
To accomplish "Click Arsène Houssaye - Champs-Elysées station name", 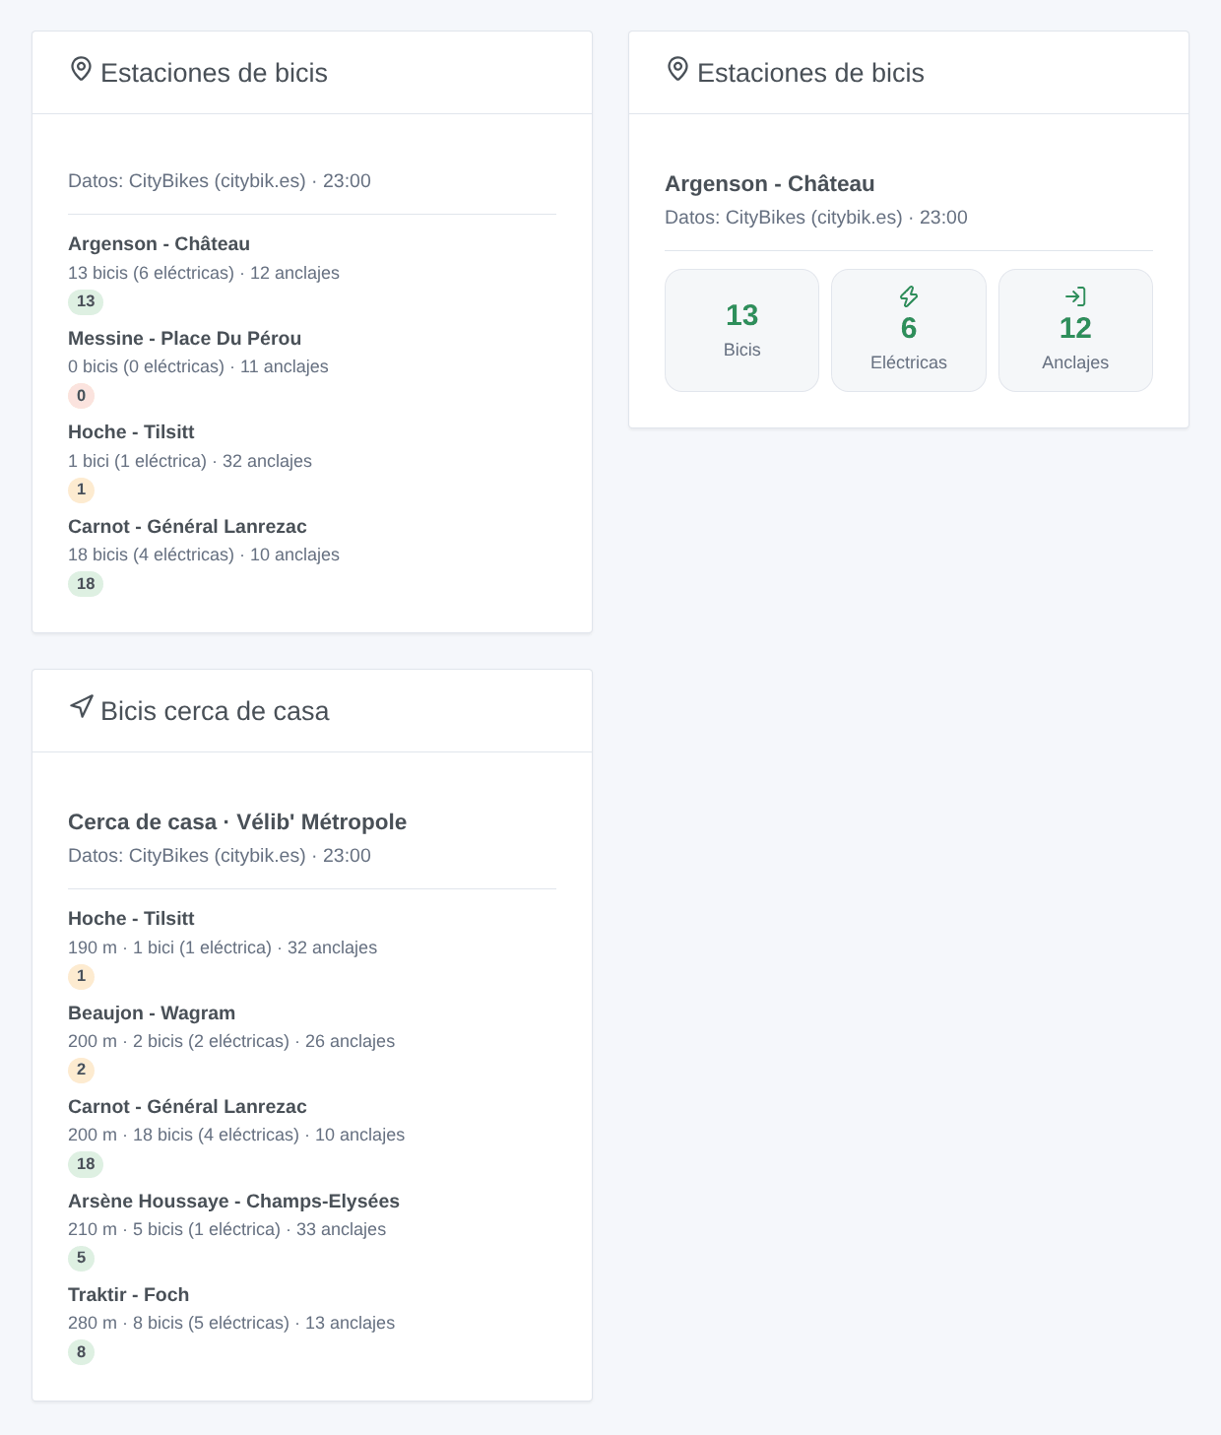I will click(x=233, y=1201).
